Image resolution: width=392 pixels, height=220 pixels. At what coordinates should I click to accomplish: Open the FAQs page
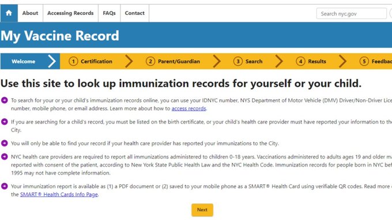click(x=110, y=13)
